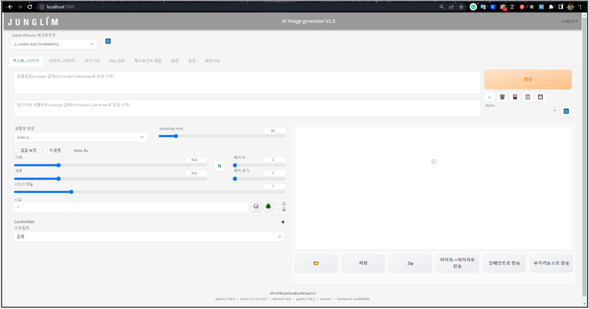Click the floppy disk save style icon

click(540, 97)
